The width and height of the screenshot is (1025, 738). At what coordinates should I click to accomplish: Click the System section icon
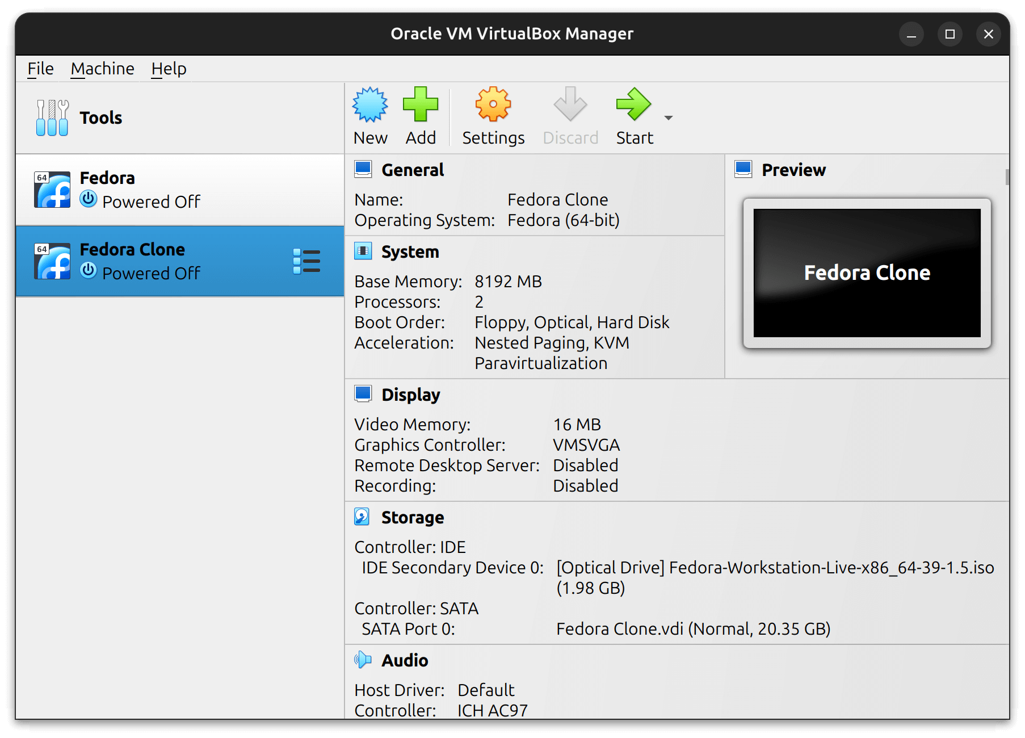click(363, 250)
